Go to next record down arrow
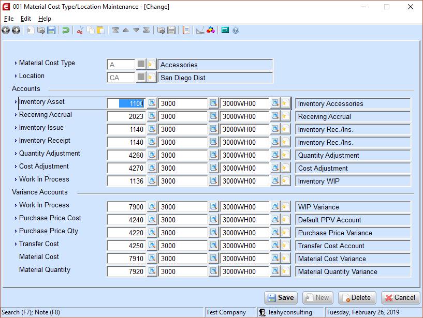Viewport: 423px width, 318px height. (x=136, y=30)
